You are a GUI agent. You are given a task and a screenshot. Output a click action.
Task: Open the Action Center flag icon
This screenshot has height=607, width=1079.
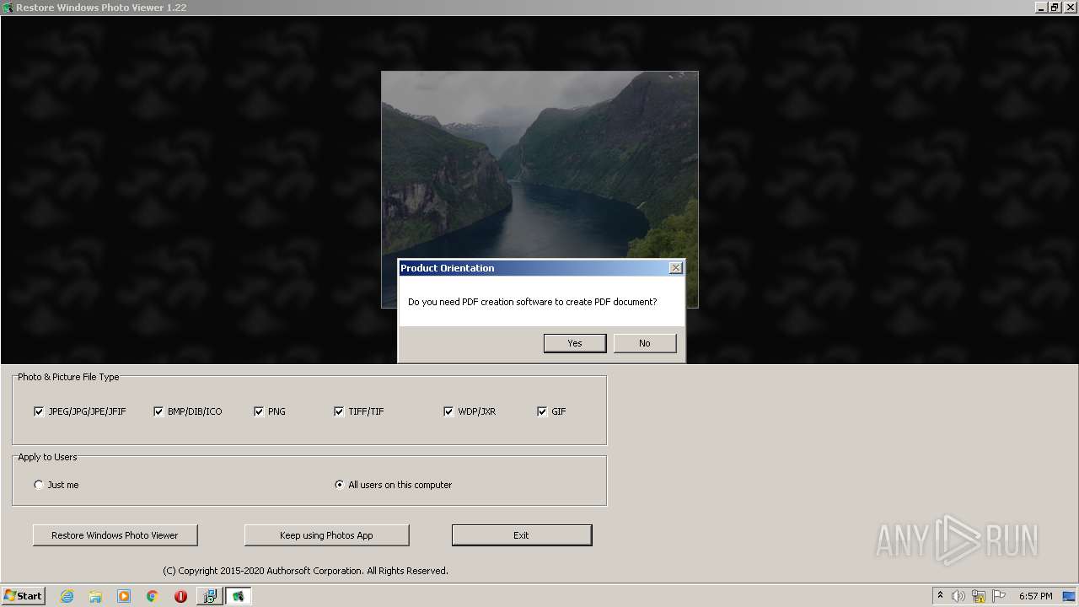coord(999,596)
